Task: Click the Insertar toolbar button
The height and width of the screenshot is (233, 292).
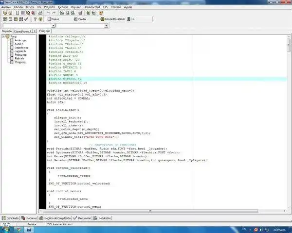Action: (x=80, y=19)
